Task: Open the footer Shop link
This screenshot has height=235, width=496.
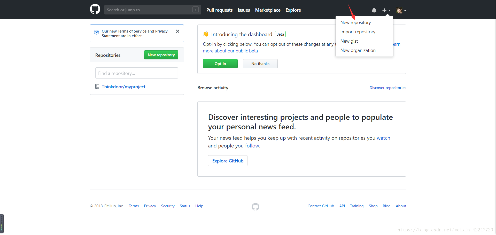Action: point(373,206)
